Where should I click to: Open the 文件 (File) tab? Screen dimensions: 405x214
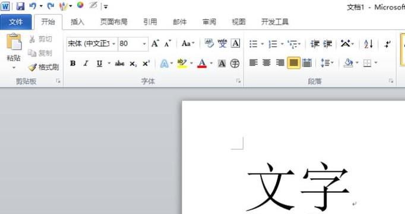click(x=16, y=22)
